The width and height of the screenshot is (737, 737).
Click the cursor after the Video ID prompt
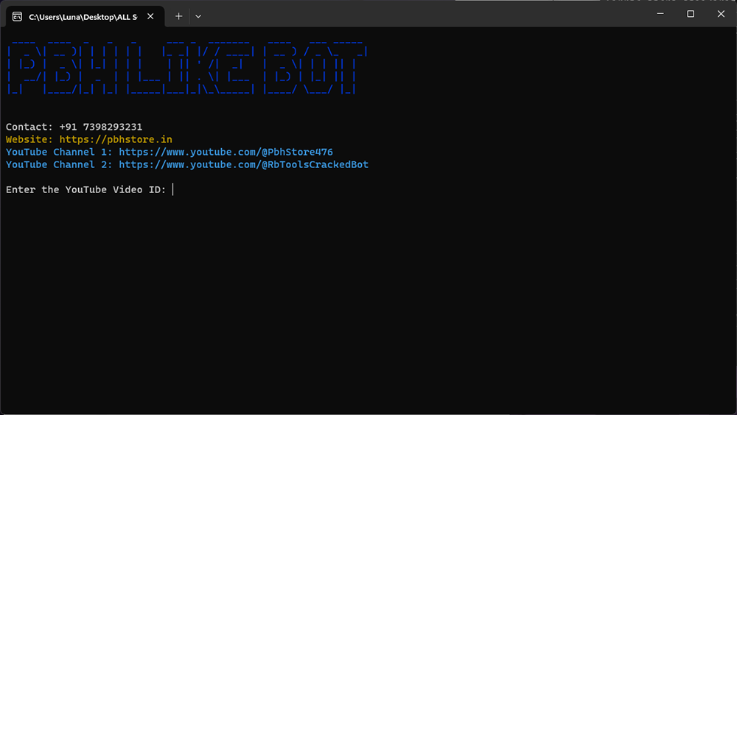pyautogui.click(x=173, y=189)
